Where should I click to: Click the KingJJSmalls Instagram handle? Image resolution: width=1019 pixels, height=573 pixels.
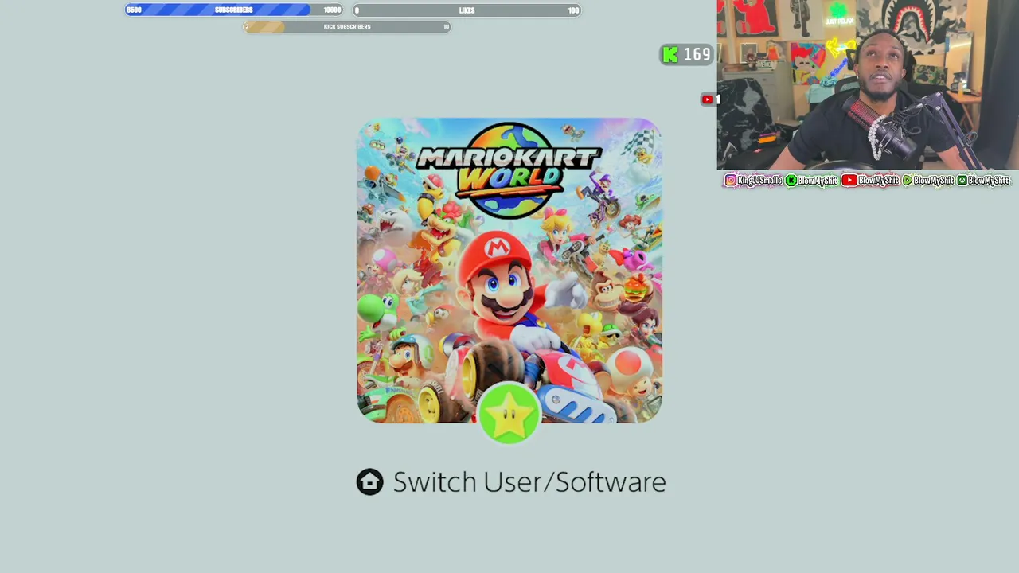pyautogui.click(x=759, y=181)
